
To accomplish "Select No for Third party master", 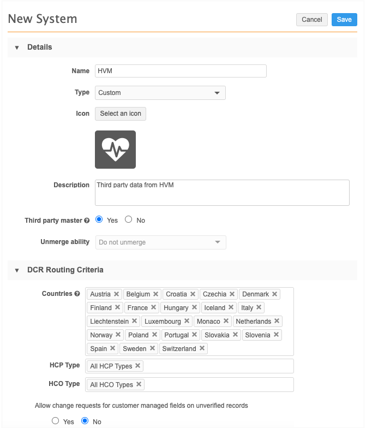I will coord(129,219).
